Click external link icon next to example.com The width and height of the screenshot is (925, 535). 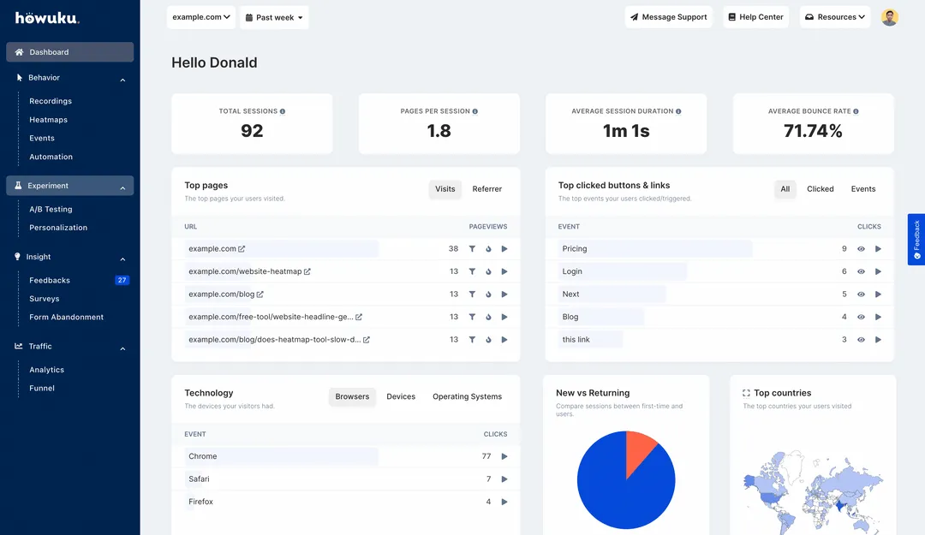coord(242,249)
